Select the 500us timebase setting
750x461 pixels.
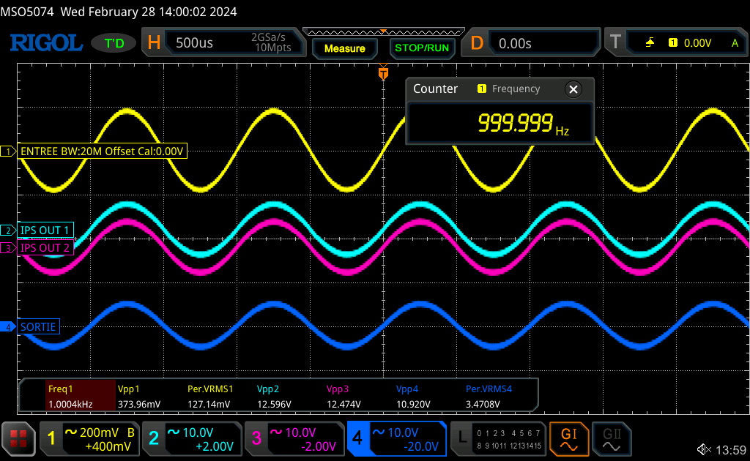pyautogui.click(x=194, y=43)
